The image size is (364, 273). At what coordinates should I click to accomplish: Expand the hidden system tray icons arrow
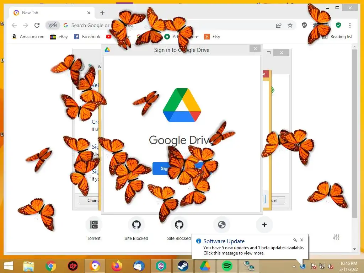[x=294, y=266]
